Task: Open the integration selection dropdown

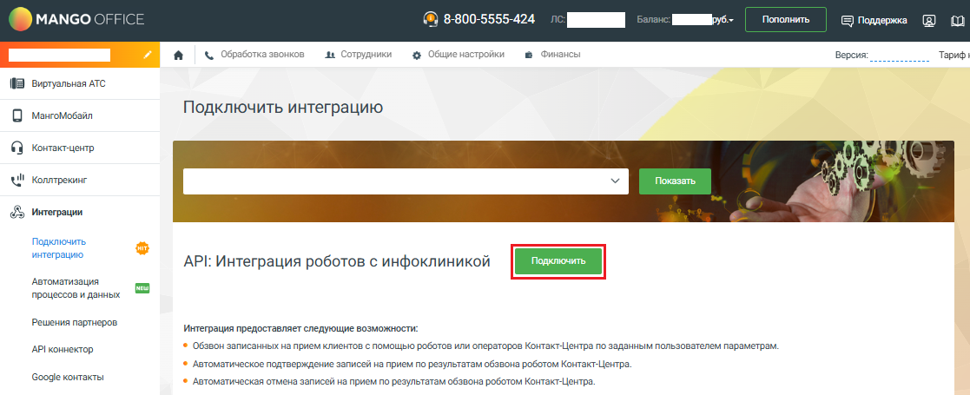Action: click(406, 181)
